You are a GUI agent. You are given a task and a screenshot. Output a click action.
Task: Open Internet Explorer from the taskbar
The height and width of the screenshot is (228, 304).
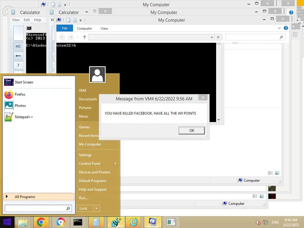(x=133, y=222)
